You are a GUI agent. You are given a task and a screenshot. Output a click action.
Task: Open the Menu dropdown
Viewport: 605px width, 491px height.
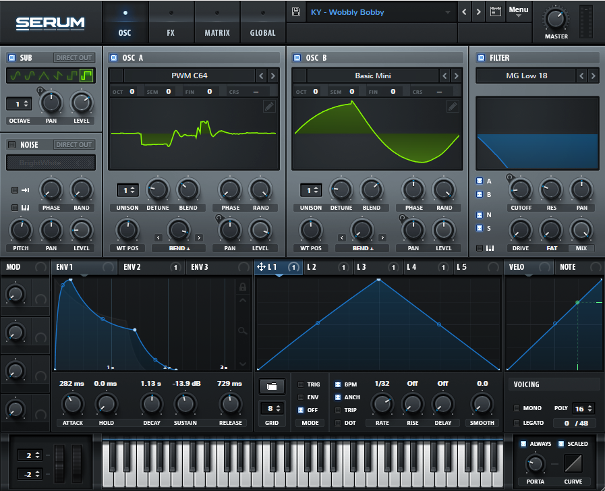pyautogui.click(x=518, y=11)
